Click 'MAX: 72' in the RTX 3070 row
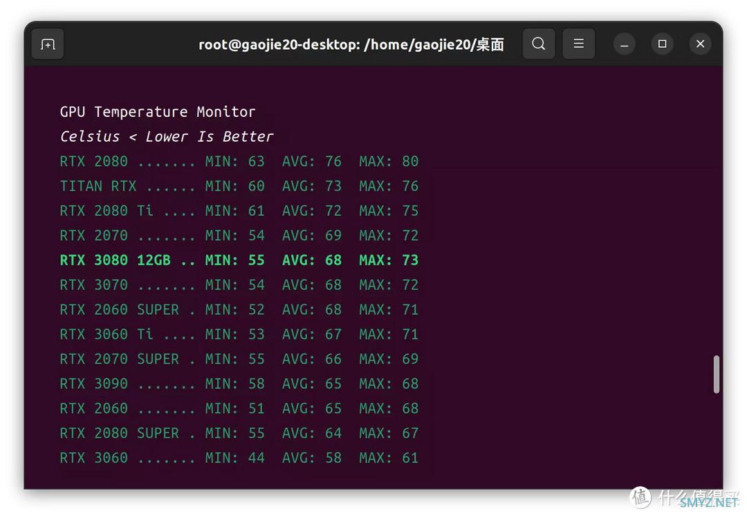747x516 pixels. pos(389,285)
